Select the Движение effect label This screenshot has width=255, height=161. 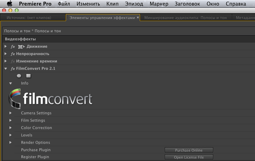37,46
